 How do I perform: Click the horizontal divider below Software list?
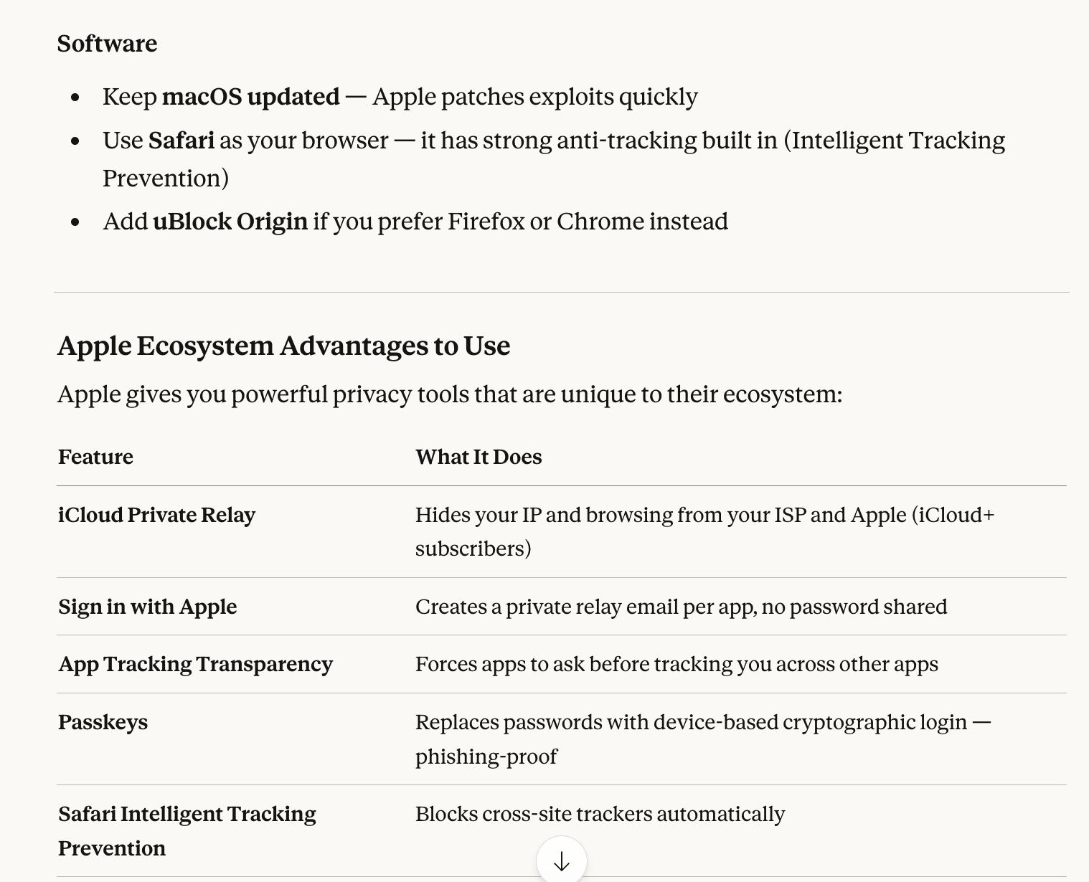pos(561,293)
